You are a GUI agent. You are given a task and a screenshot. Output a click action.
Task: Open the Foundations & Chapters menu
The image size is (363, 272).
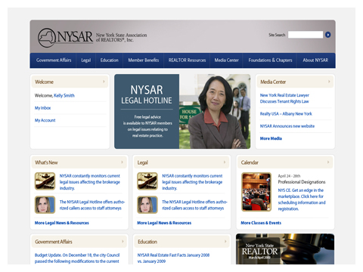coord(270,60)
